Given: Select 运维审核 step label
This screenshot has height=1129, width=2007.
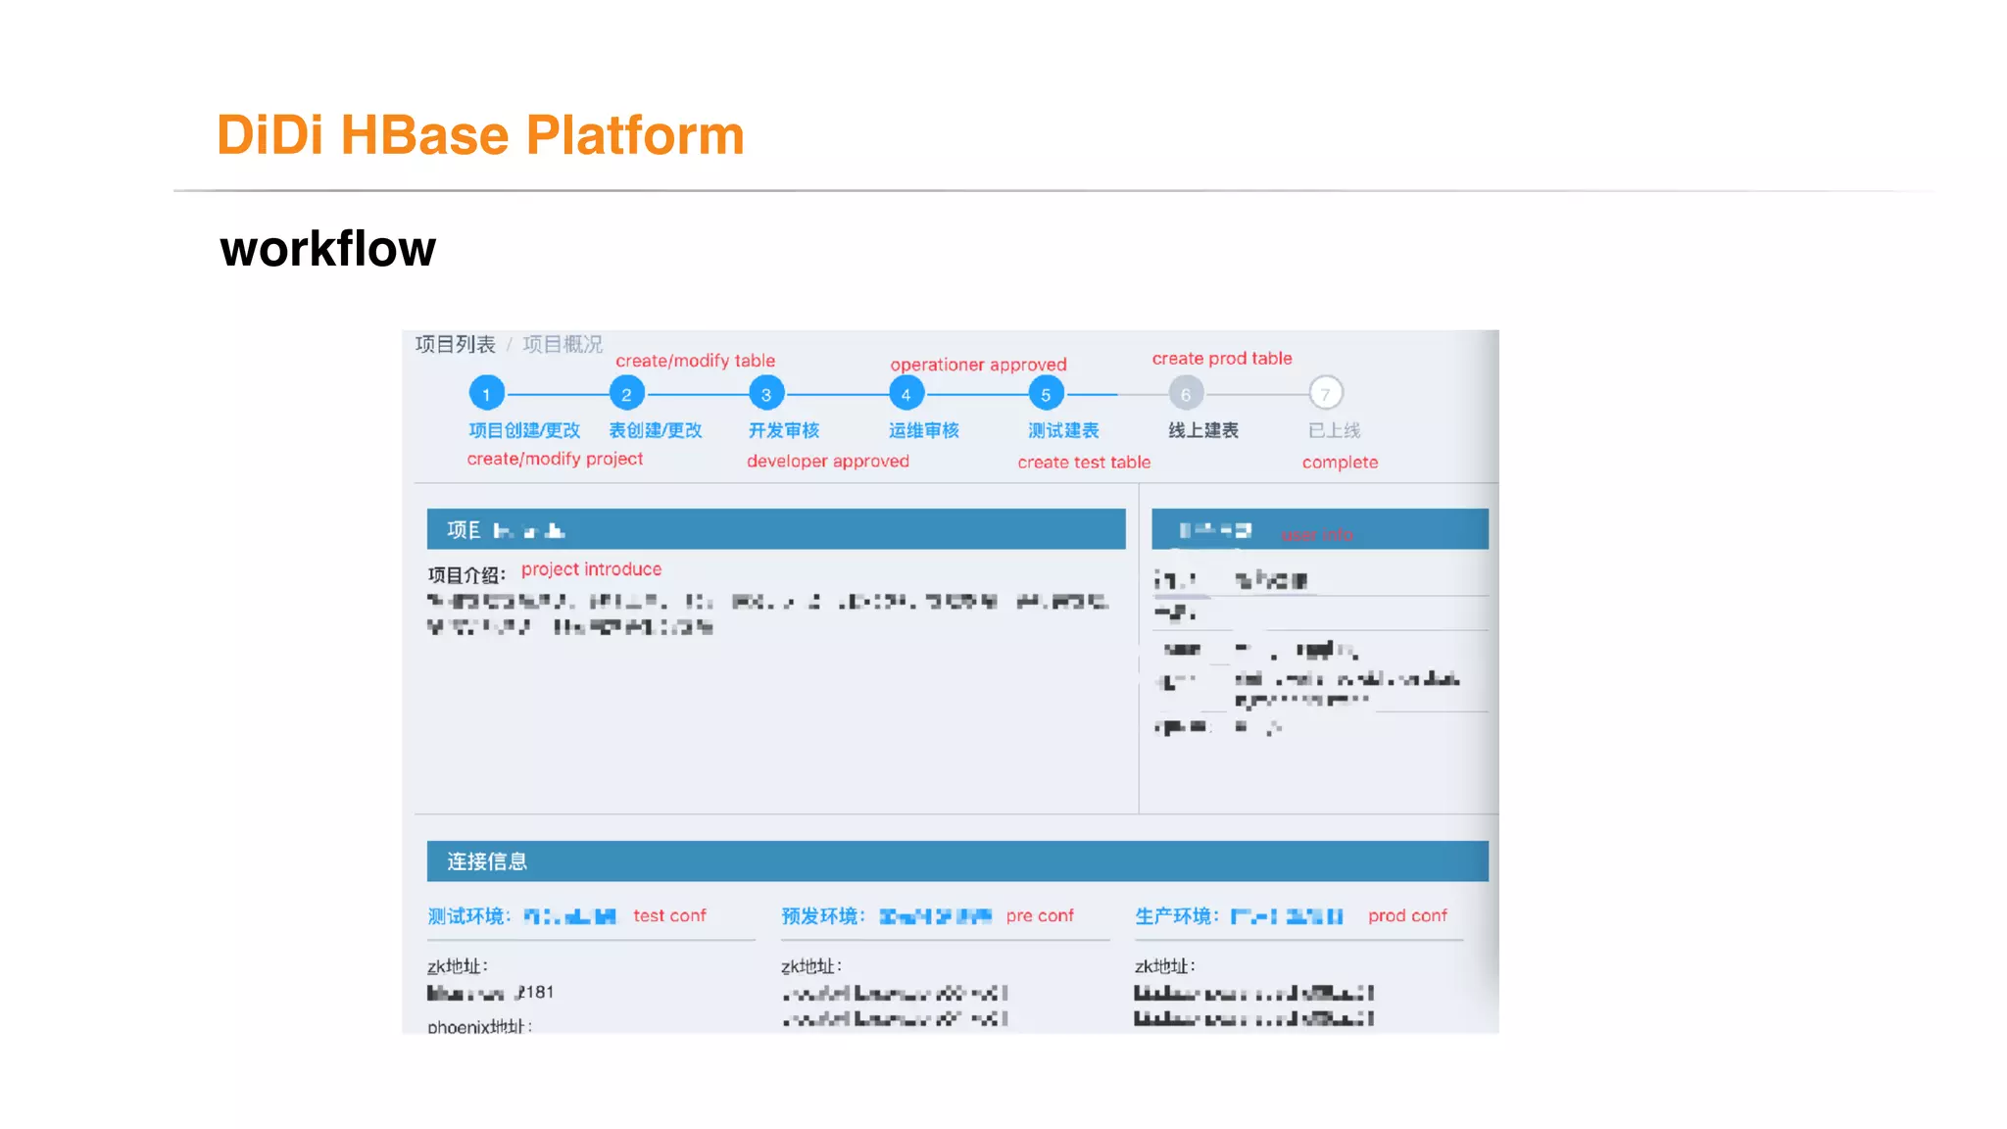Looking at the screenshot, I should (x=924, y=430).
